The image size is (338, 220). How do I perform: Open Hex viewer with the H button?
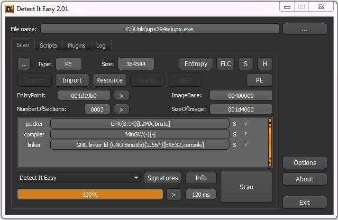click(x=265, y=64)
